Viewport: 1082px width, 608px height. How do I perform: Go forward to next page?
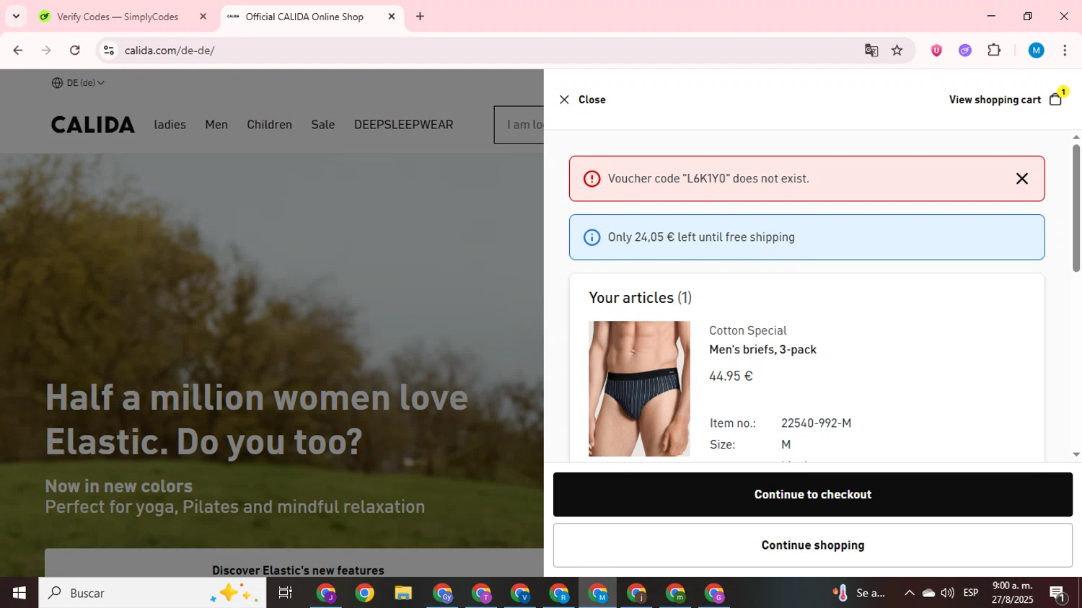[x=46, y=50]
